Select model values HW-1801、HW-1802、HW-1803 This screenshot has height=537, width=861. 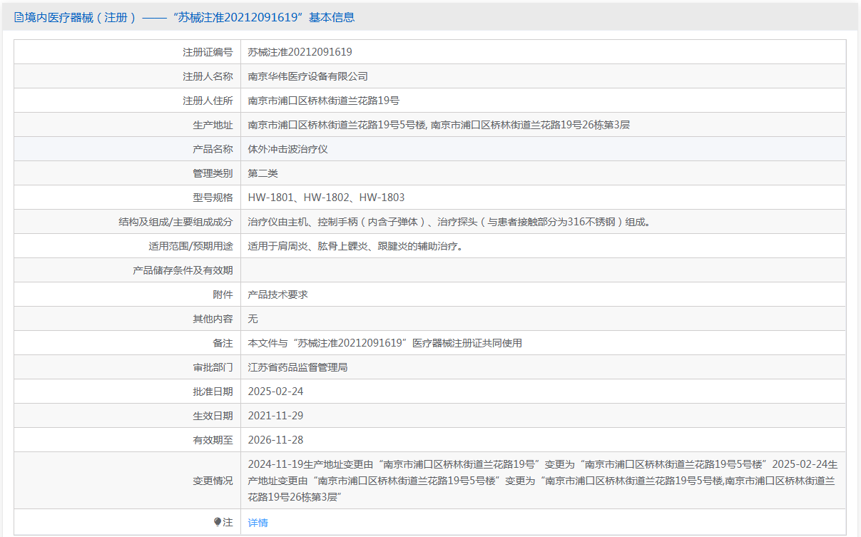pyautogui.click(x=327, y=198)
